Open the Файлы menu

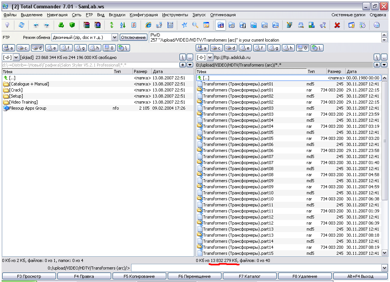(10, 15)
